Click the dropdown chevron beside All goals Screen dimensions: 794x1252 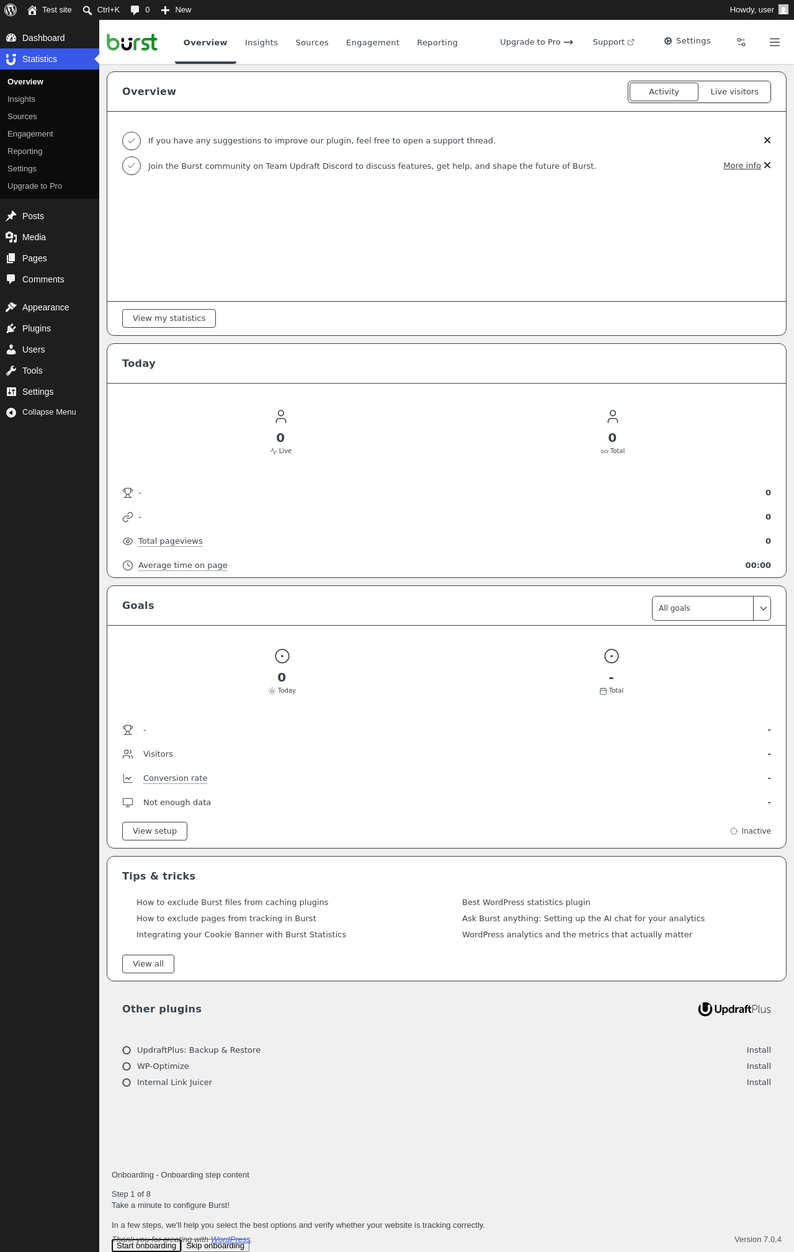[x=763, y=608]
